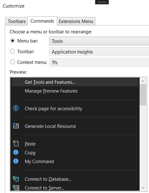The width and height of the screenshot is (149, 193).
Task: Open the Application Insights toolbar dropdown
Action: (x=99, y=52)
